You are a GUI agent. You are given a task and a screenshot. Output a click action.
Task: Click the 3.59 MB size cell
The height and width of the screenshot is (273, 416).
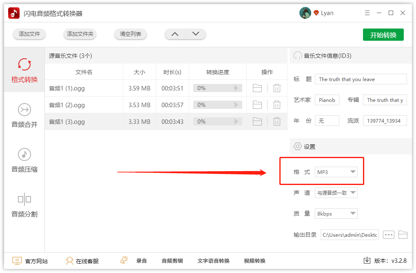pos(139,88)
